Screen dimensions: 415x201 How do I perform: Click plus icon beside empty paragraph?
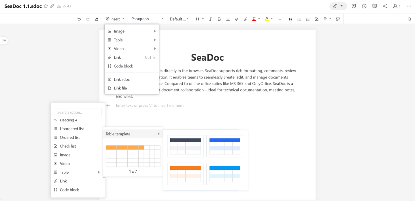tap(108, 106)
